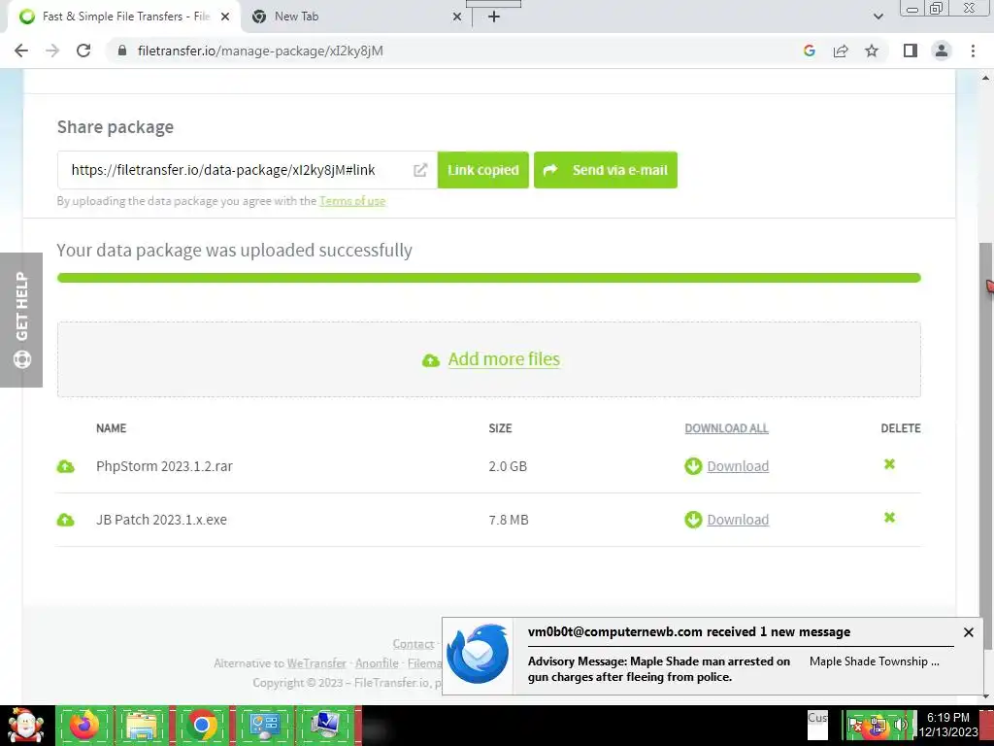Close the Thunderbird new message notification
This screenshot has width=994, height=746.
click(x=968, y=632)
